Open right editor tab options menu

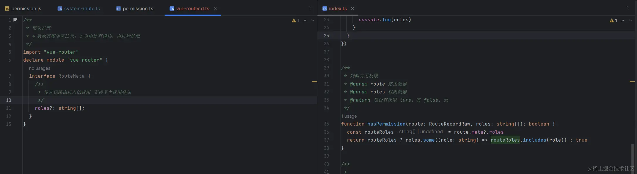click(x=628, y=8)
